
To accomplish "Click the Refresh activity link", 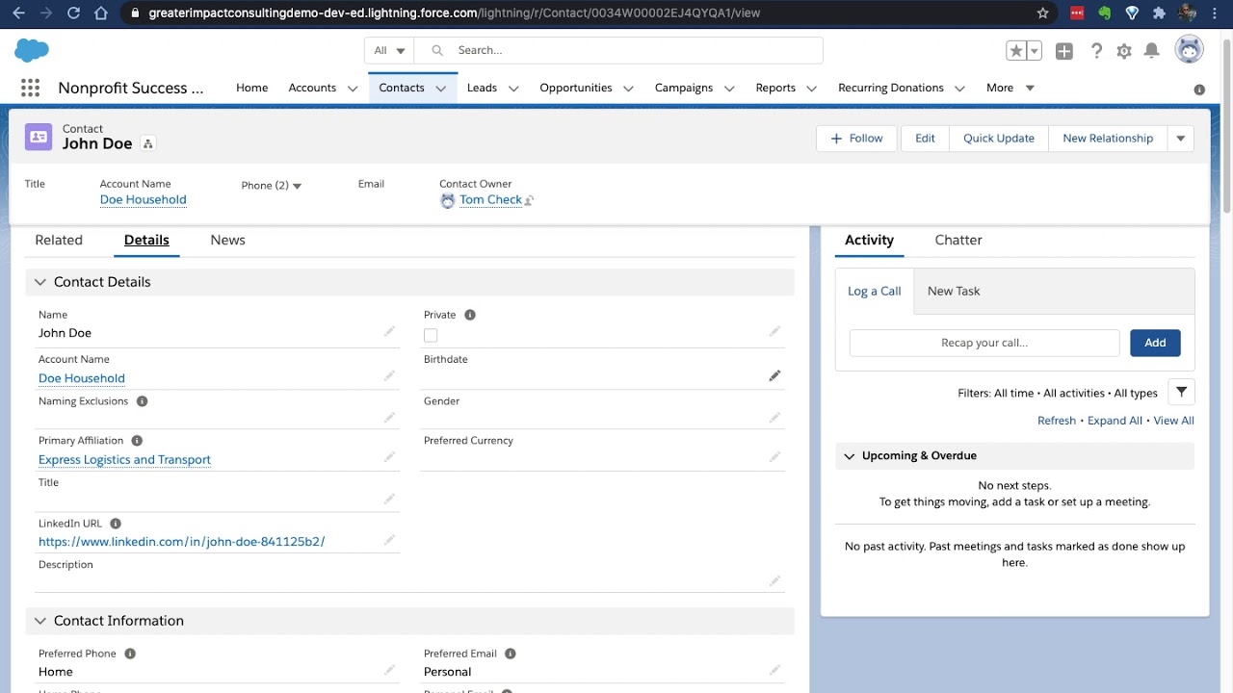I will pyautogui.click(x=1057, y=421).
